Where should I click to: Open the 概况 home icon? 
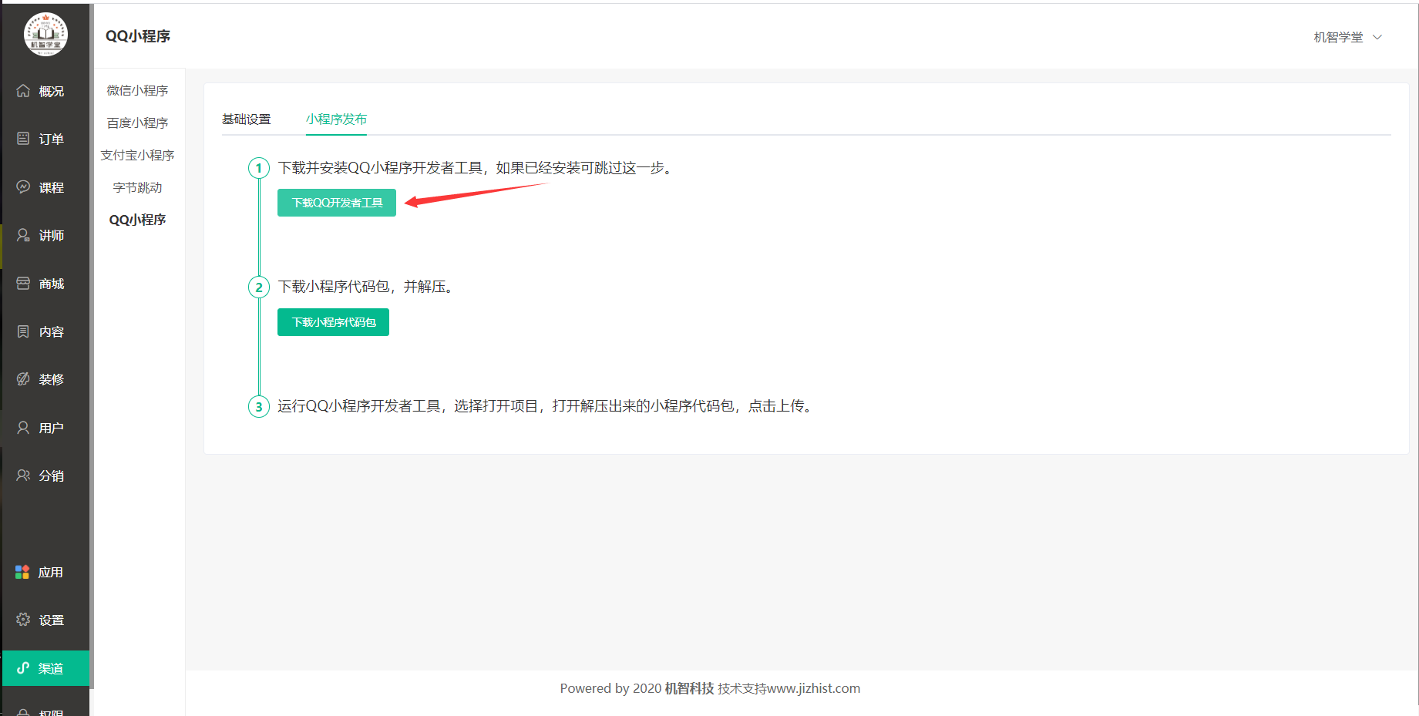click(23, 91)
